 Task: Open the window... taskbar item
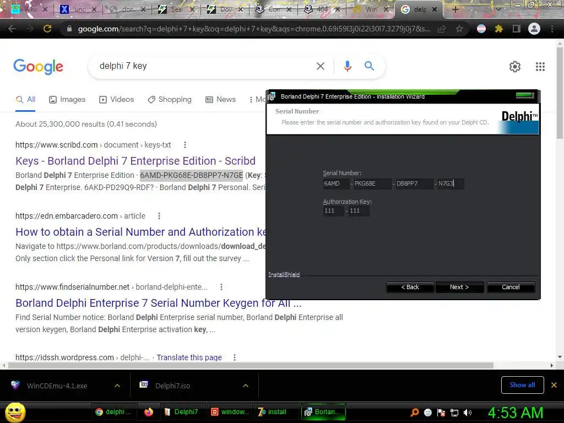[230, 412]
